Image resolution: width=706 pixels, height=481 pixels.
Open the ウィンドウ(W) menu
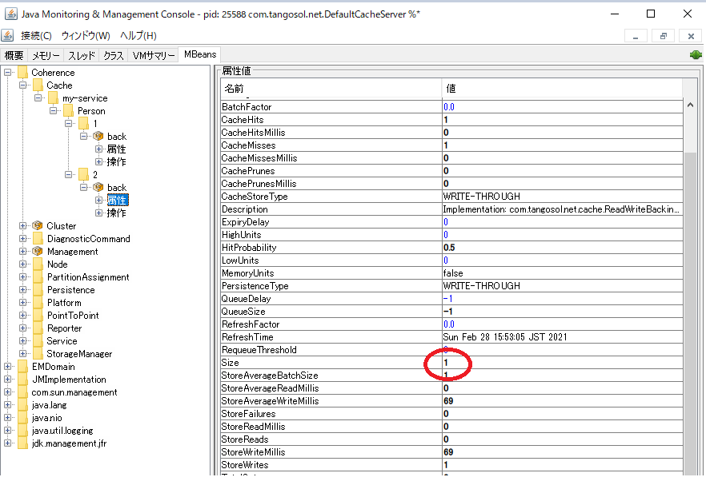tap(86, 35)
